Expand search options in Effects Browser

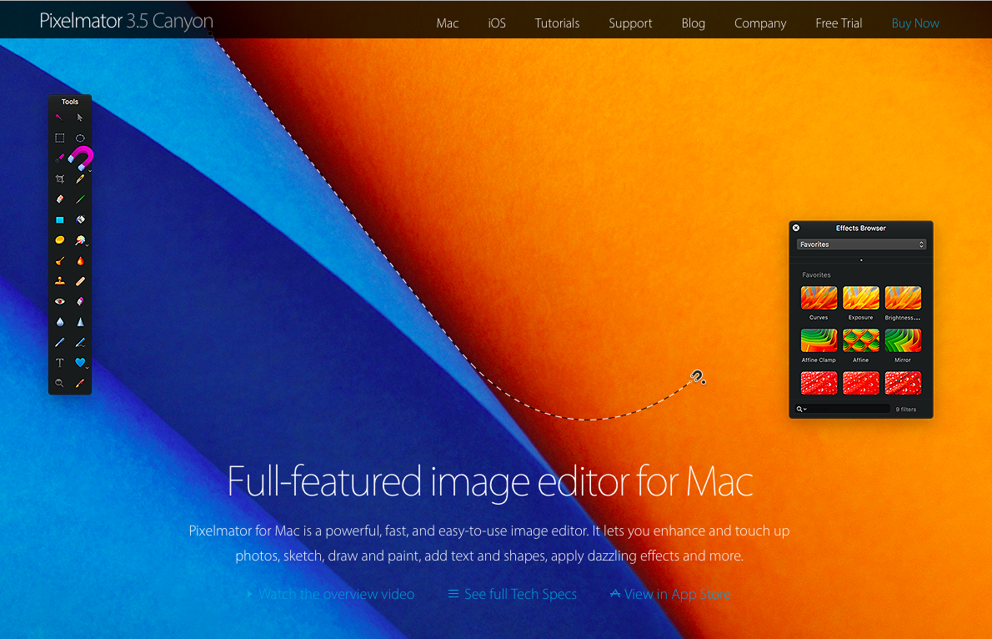click(x=802, y=410)
